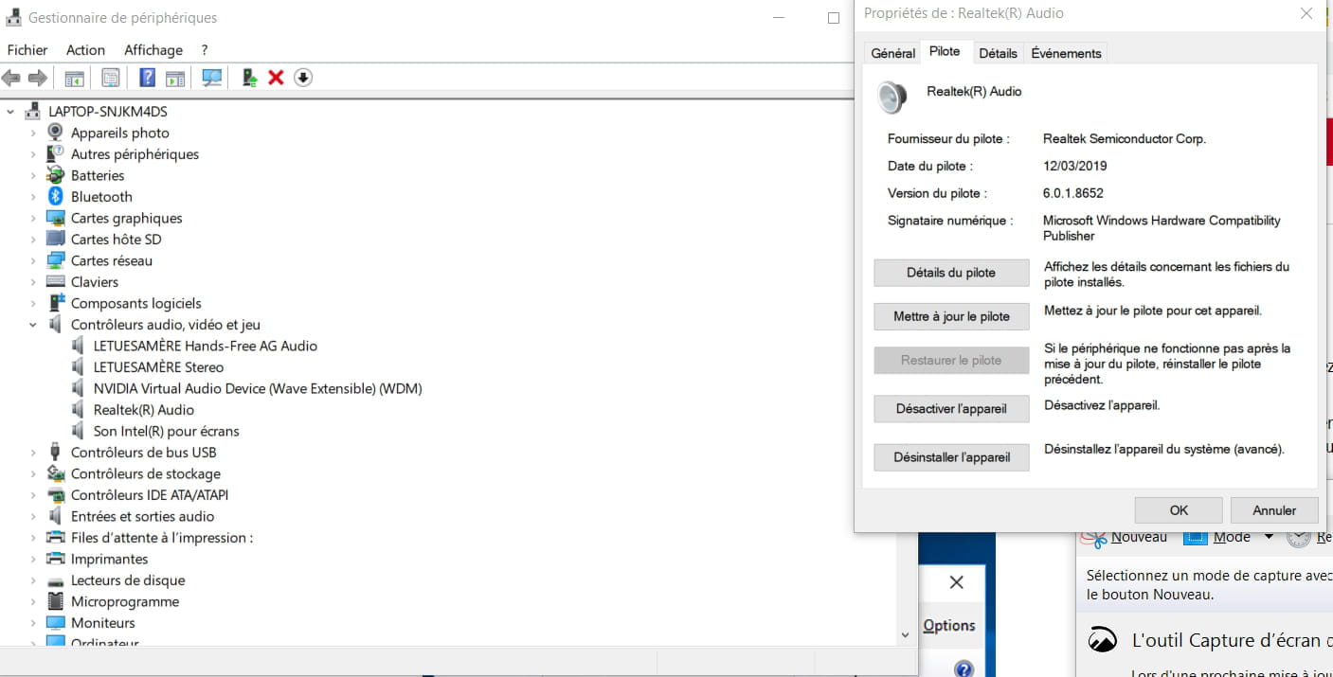Expand the Cartes hôte SD category
Viewport: 1333px width, 677px height.
[x=33, y=240]
